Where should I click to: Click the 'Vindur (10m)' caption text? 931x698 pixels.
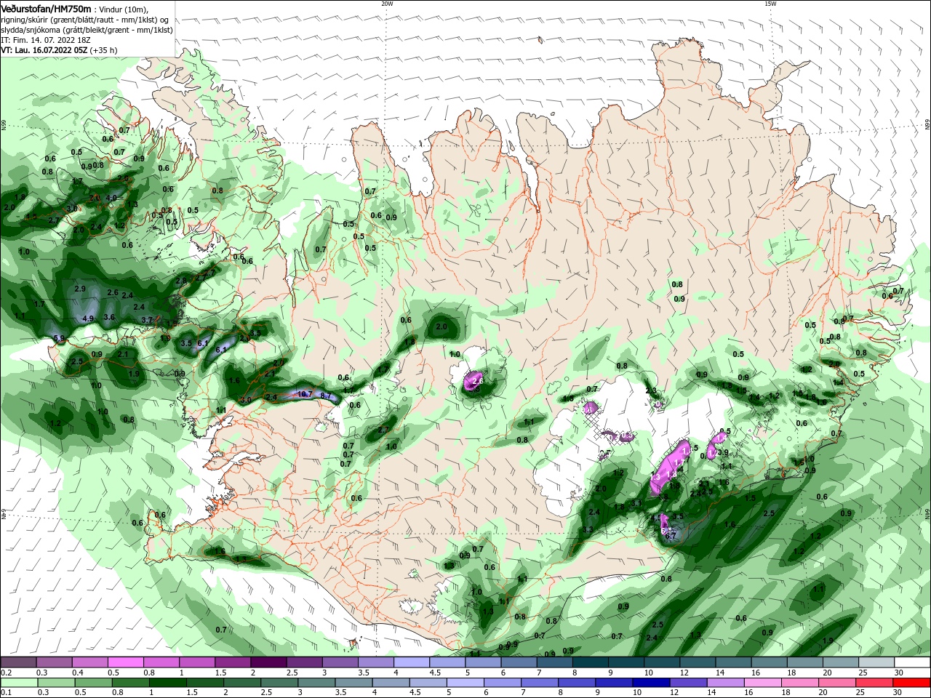pos(124,9)
